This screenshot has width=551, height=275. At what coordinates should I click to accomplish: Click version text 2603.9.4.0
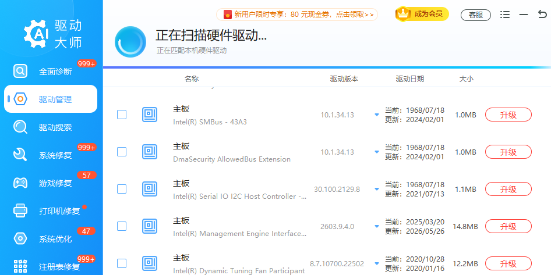337,226
